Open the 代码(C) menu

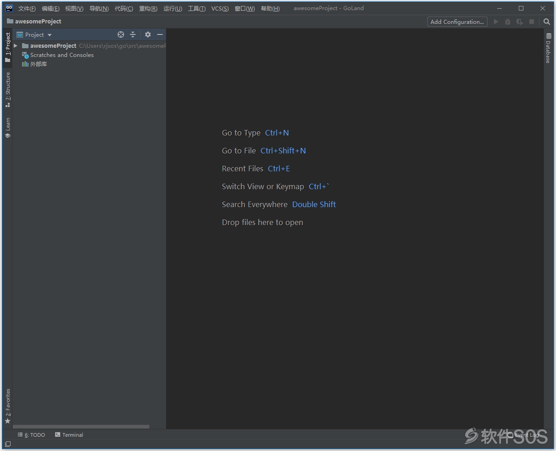click(124, 8)
